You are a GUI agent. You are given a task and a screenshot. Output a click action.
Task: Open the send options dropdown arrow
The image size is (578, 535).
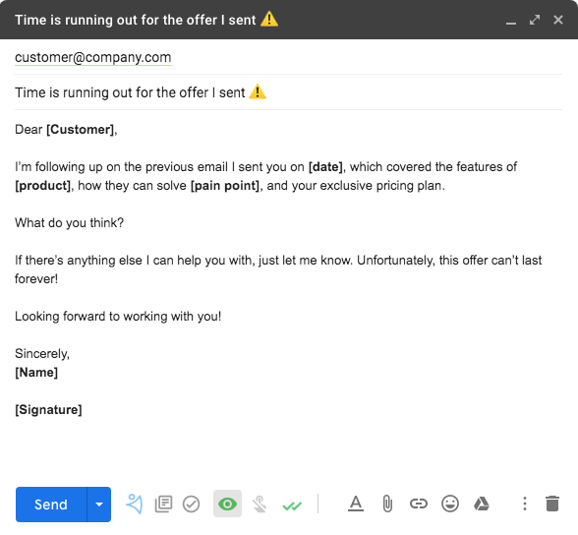click(99, 505)
